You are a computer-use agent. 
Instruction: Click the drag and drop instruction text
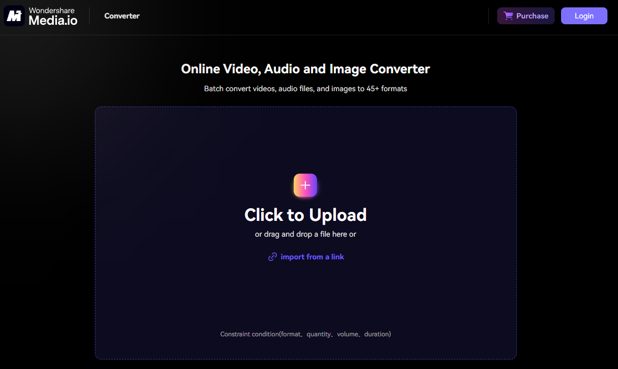305,234
